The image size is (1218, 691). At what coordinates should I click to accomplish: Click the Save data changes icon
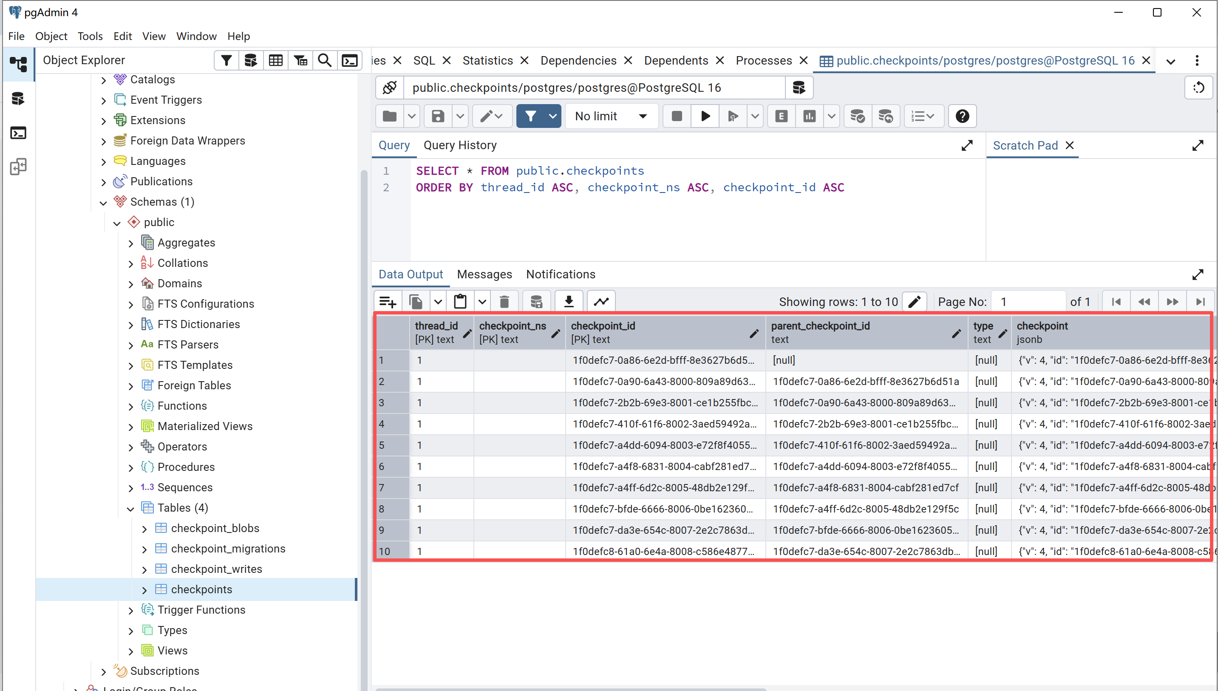[x=536, y=302]
